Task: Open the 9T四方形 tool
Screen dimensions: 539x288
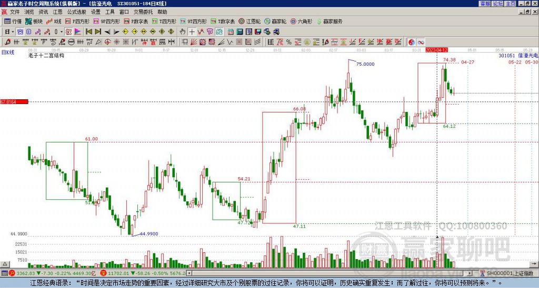Action: click(x=194, y=21)
